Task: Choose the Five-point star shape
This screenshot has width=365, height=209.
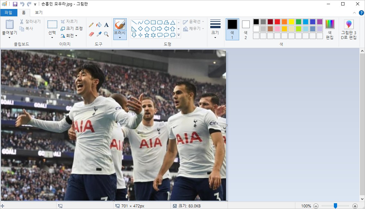Action: (x=147, y=35)
